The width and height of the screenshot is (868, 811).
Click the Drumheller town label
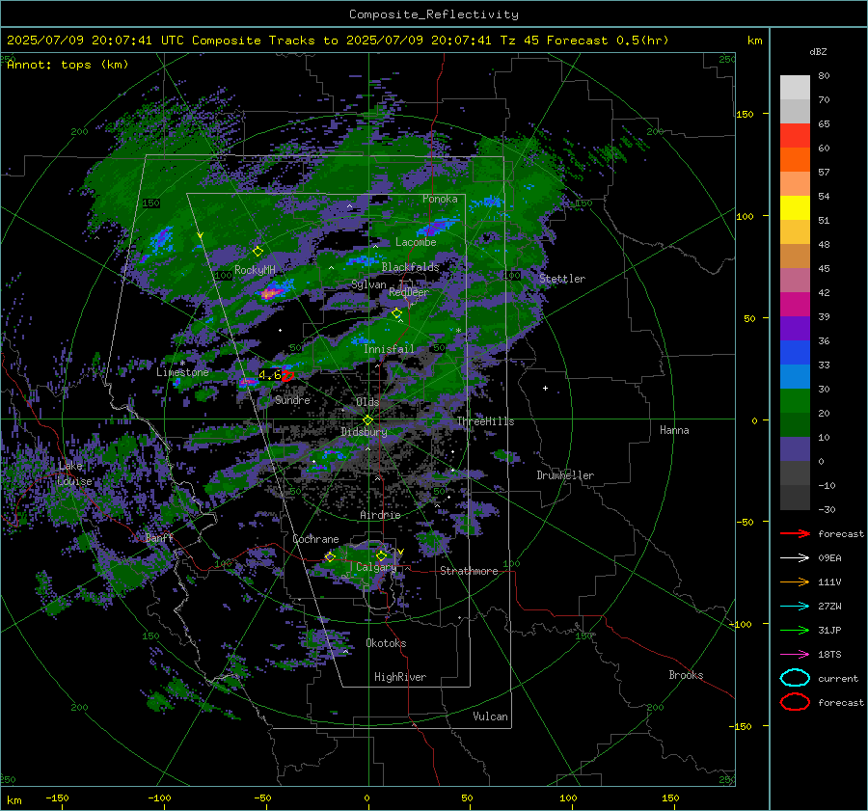point(565,475)
